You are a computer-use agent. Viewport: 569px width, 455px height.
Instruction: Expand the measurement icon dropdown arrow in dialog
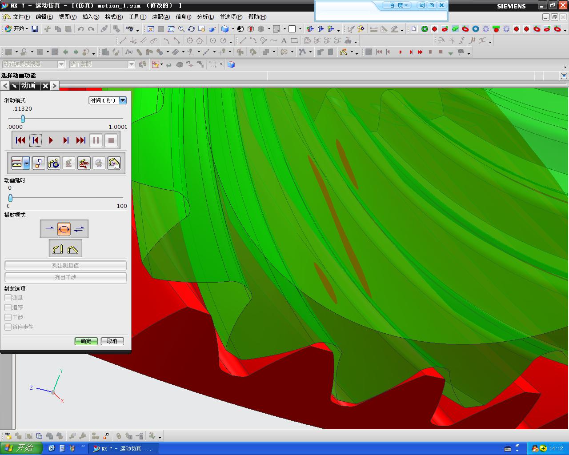27,163
